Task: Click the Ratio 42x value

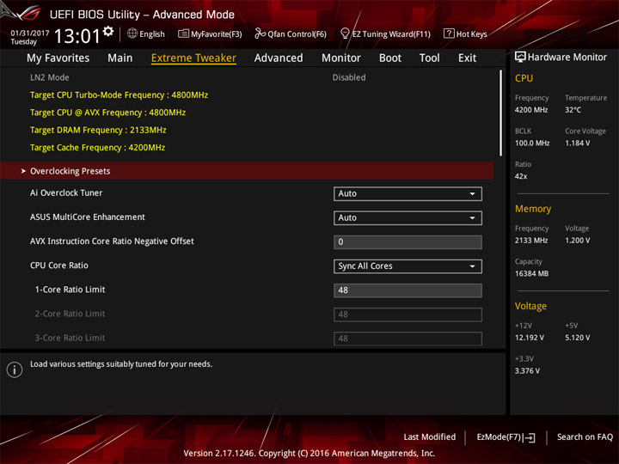Action: tap(521, 176)
